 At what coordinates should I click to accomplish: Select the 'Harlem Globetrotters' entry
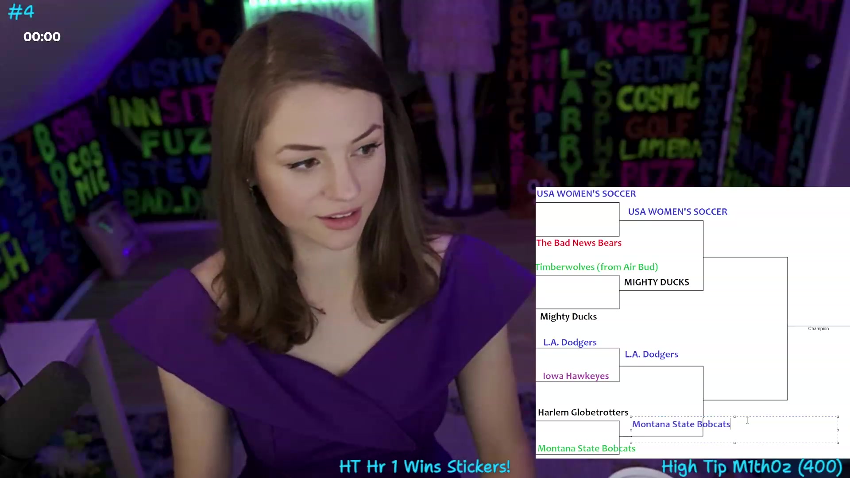click(583, 412)
